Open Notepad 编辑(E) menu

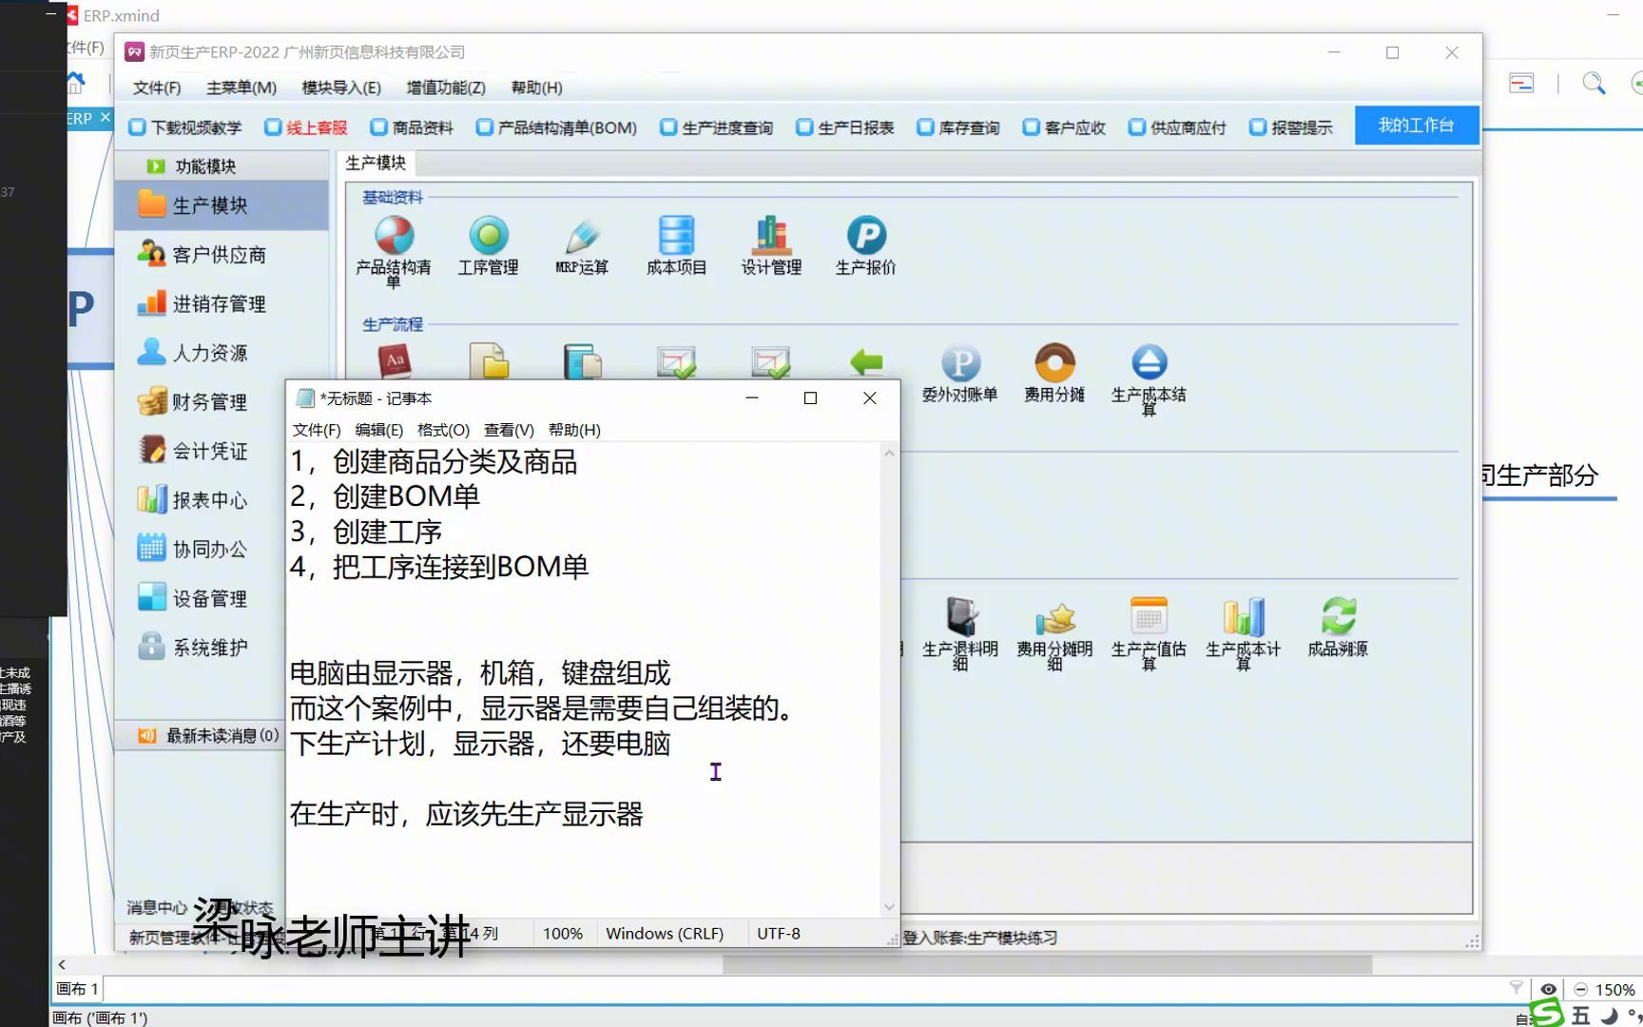(x=379, y=430)
